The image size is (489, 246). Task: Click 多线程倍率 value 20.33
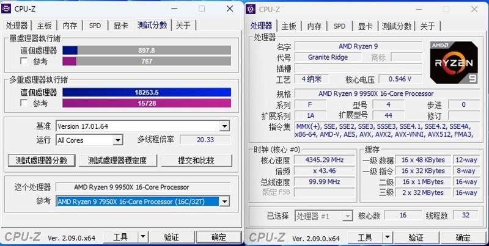(205, 140)
